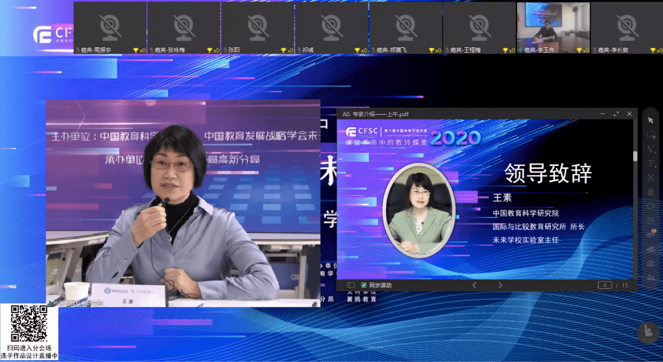Screen dimensions: 663x362
Task: Click the disabled camera icon of 嘉宾-王恒楠
Action: click(x=479, y=27)
